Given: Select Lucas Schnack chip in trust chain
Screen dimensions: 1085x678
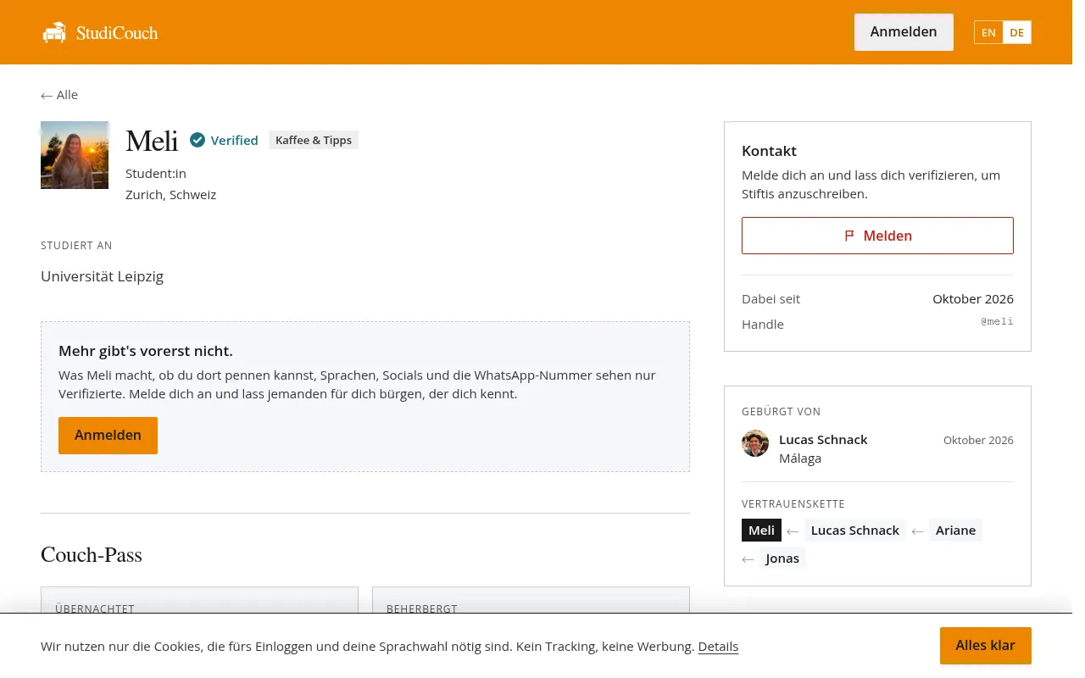Looking at the screenshot, I should point(854,530).
